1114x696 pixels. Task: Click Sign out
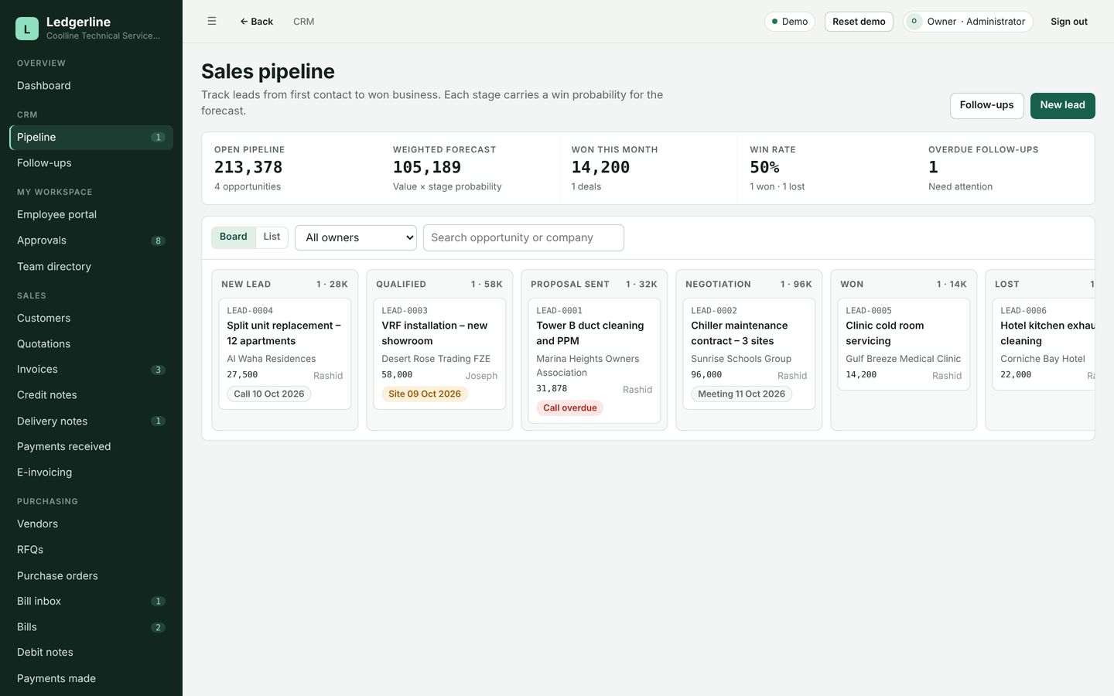tap(1069, 22)
